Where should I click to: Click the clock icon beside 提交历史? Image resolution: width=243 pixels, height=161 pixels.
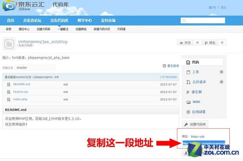pyautogui.click(x=164, y=66)
